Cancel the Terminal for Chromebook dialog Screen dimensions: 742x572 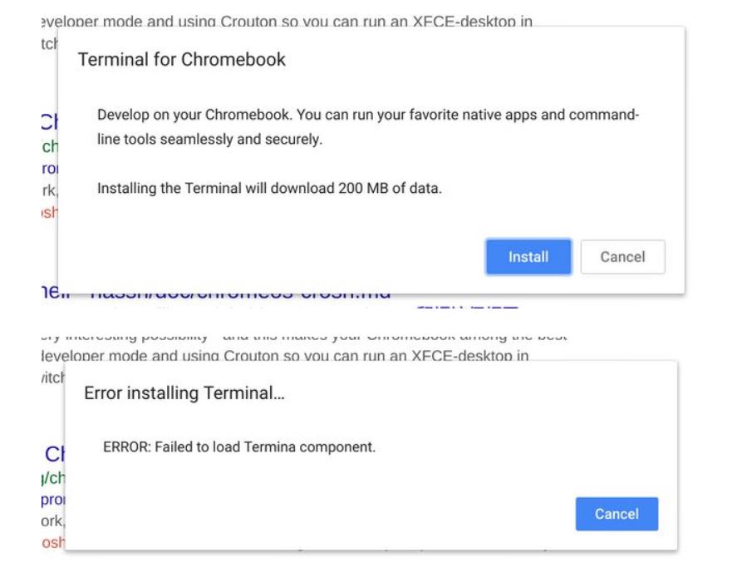click(x=622, y=257)
